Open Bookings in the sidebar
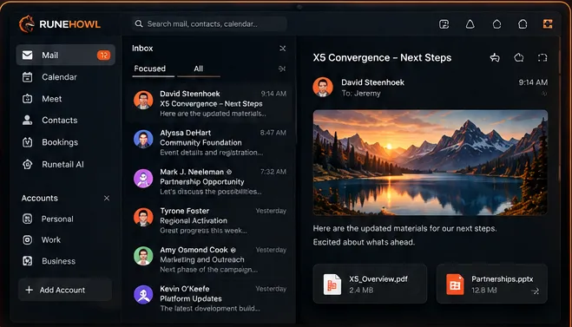This screenshot has height=327, width=572. (60, 142)
